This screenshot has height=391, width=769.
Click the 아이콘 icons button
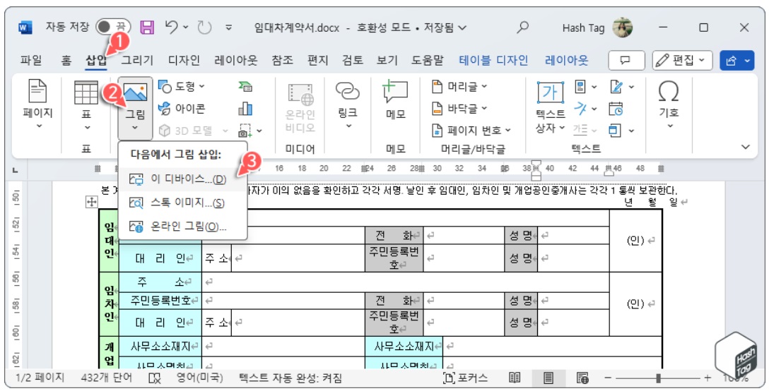(x=182, y=108)
